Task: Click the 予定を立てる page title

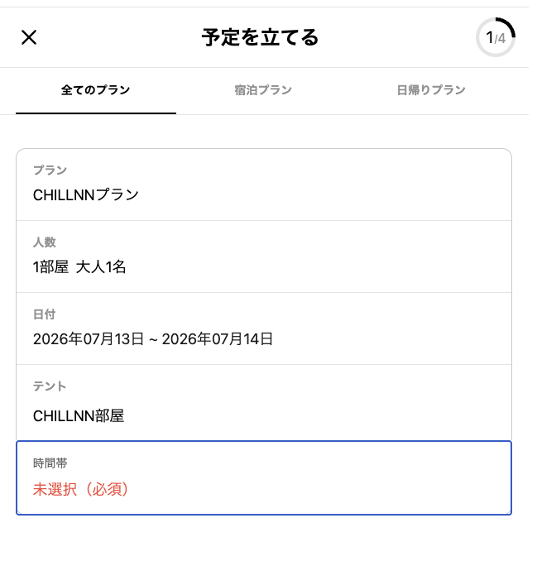Action: pyautogui.click(x=260, y=37)
